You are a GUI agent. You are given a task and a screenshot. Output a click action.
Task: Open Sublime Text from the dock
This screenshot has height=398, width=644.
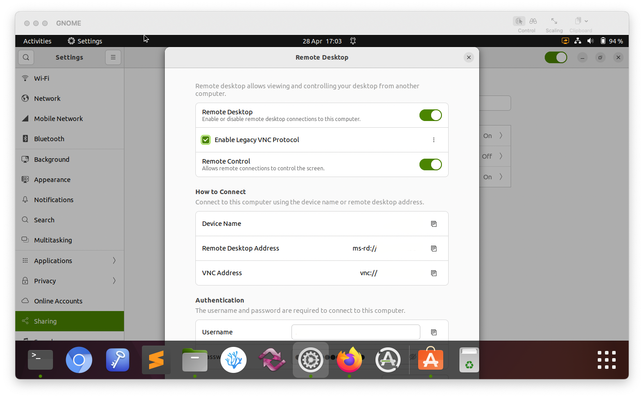156,360
